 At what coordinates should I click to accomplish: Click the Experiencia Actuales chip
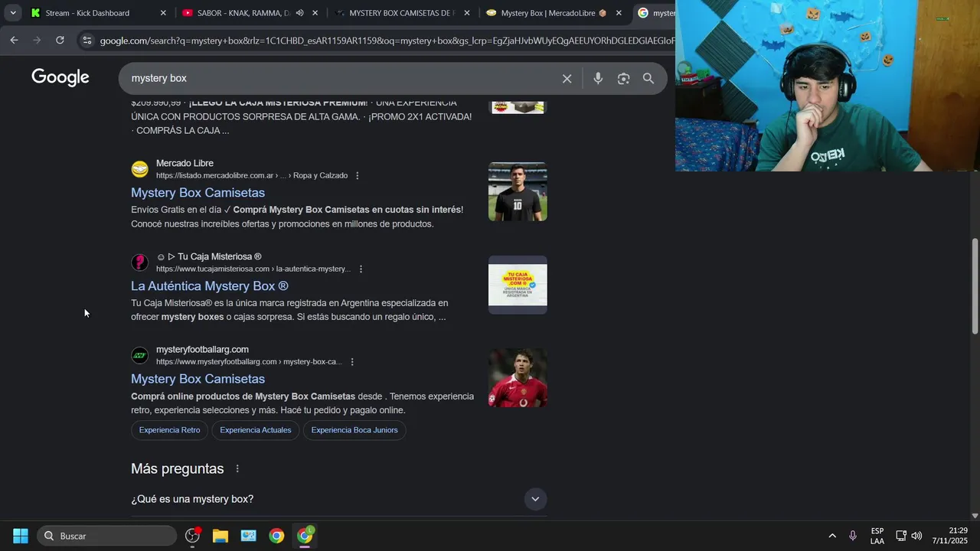[x=255, y=430]
